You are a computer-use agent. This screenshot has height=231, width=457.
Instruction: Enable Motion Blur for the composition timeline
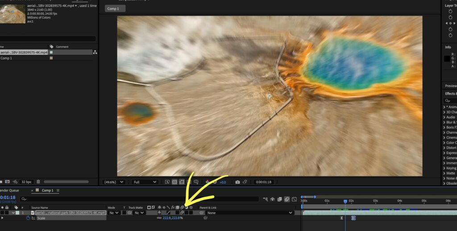point(287,199)
